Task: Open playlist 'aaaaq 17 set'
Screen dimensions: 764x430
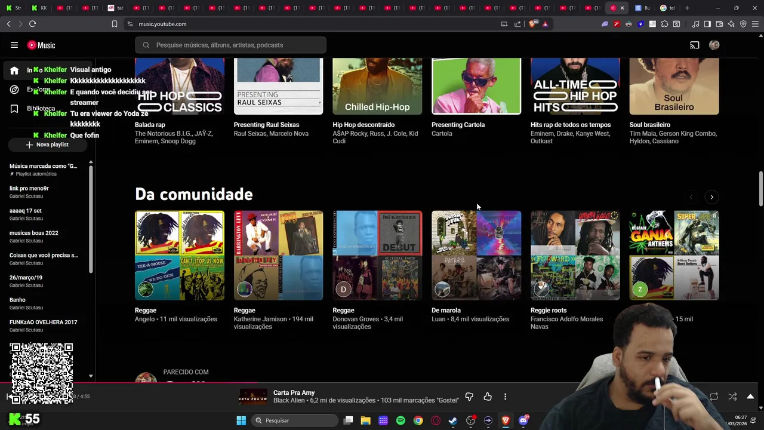Action: (45, 214)
